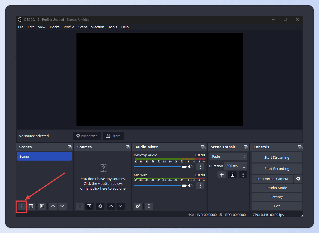Click Start Recording button
This screenshot has height=233, width=319.
coord(277,169)
